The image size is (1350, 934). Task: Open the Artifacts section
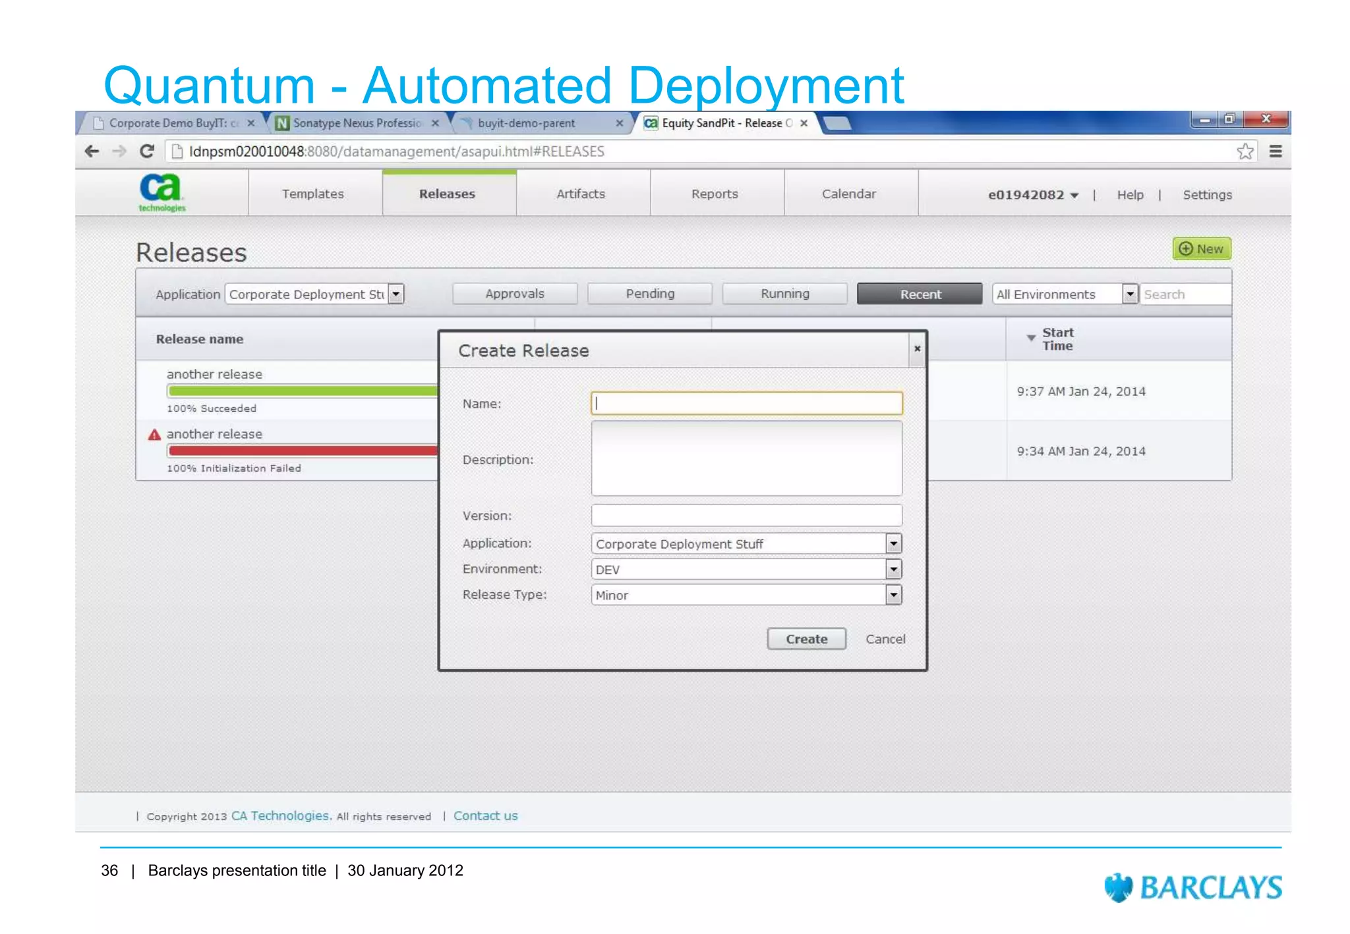(x=581, y=194)
